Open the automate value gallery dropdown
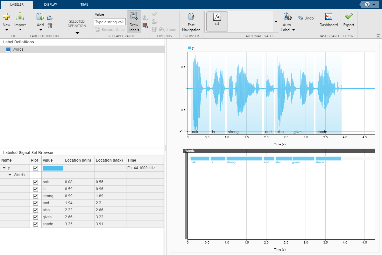Screen dimensions: 382x255 (x=276, y=22)
